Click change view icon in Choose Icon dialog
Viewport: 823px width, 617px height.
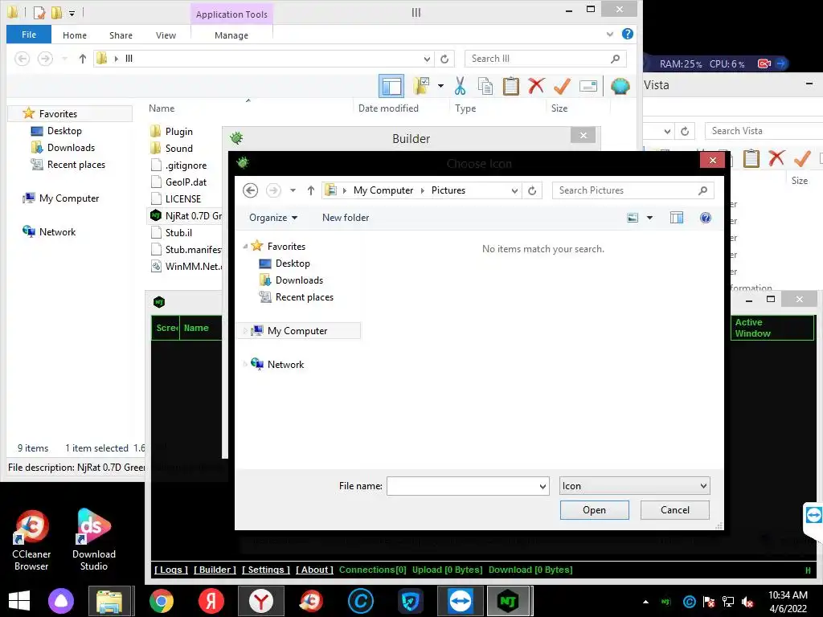point(633,218)
